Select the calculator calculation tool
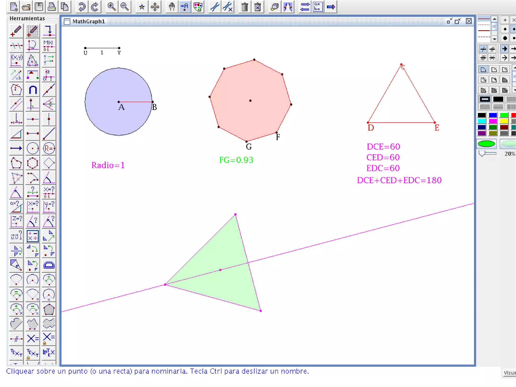 33,236
